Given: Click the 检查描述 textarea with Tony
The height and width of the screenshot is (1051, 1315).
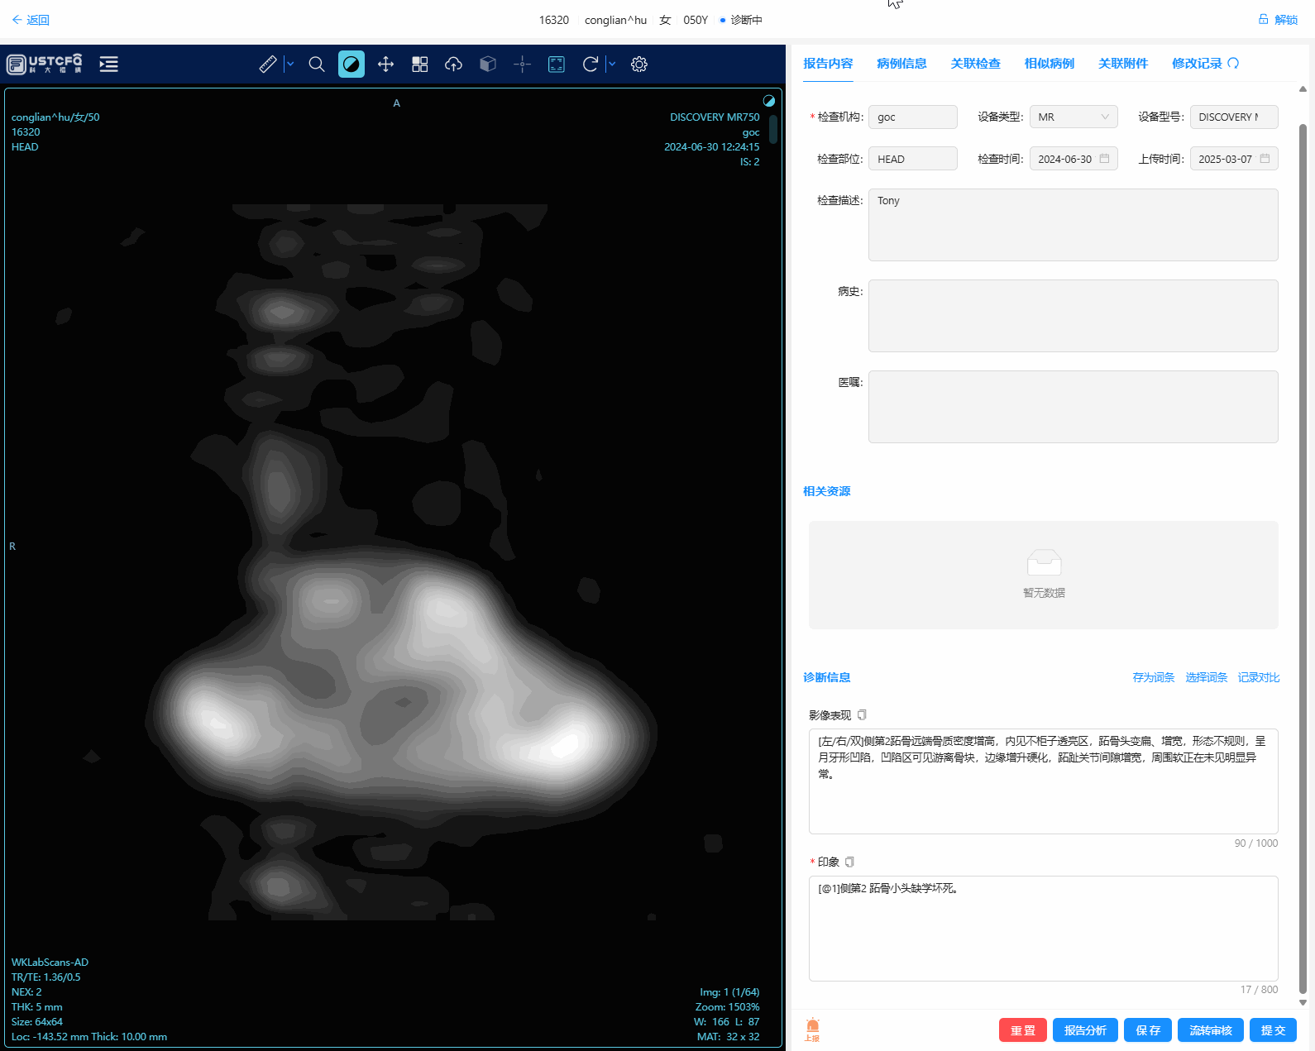Looking at the screenshot, I should click(1074, 225).
